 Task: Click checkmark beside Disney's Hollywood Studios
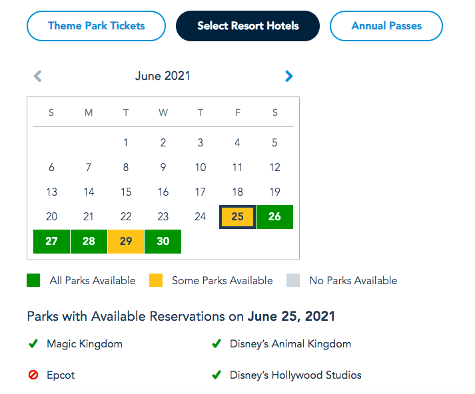(x=216, y=375)
